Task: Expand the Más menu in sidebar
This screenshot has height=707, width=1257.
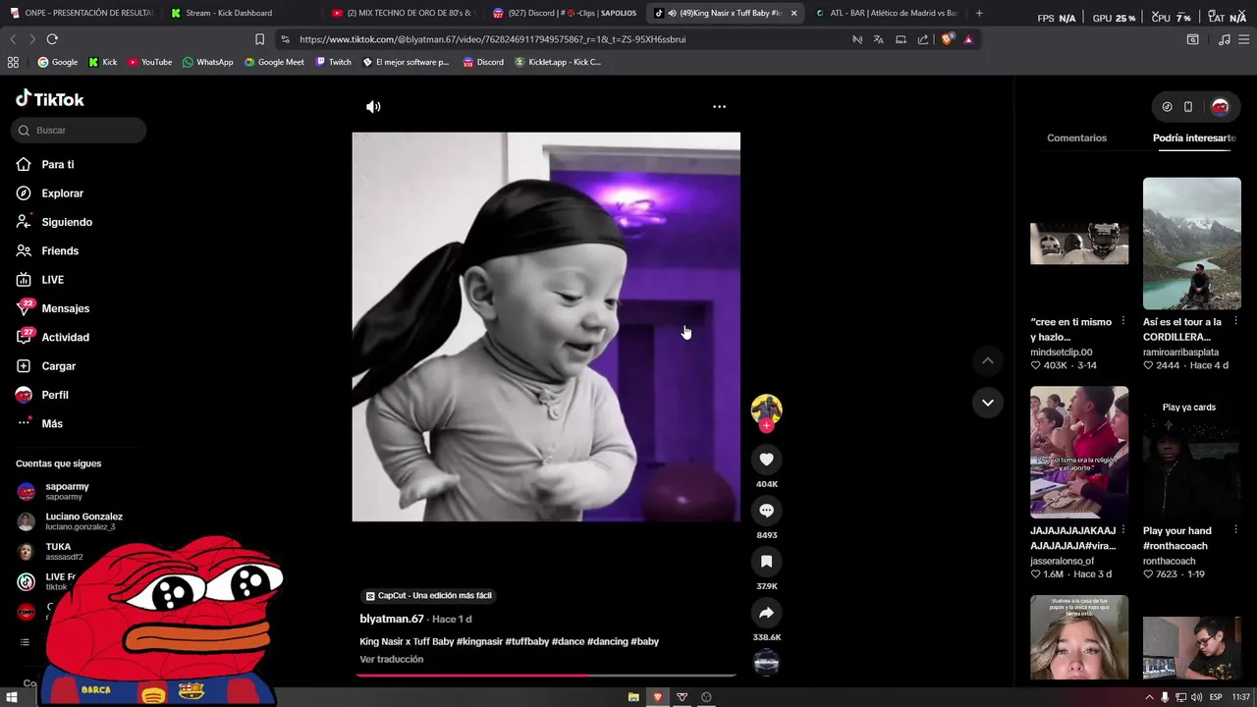Action: [x=52, y=423]
